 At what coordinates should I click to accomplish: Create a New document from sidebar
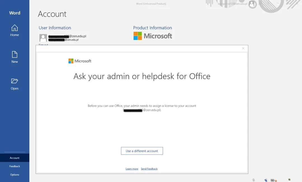click(15, 57)
